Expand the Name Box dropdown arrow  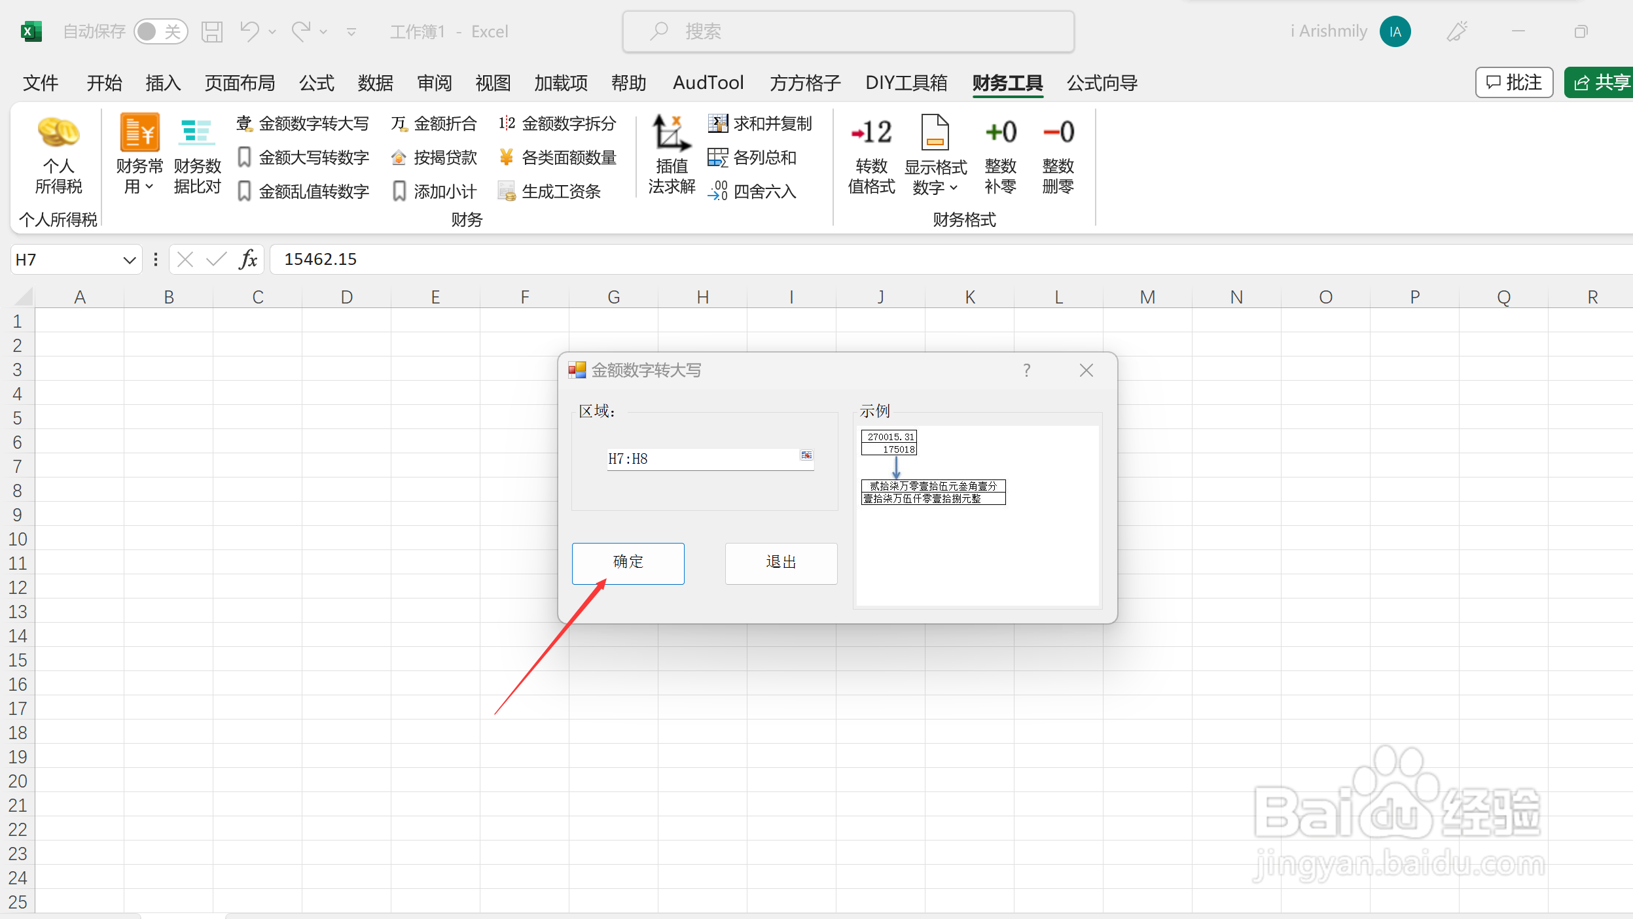[x=129, y=260]
